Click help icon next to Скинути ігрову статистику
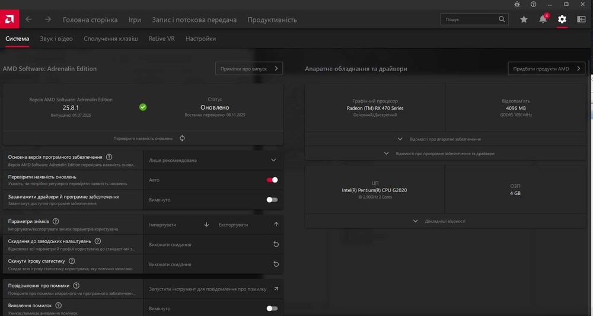Viewport: 593px width, 316px height. [x=72, y=261]
